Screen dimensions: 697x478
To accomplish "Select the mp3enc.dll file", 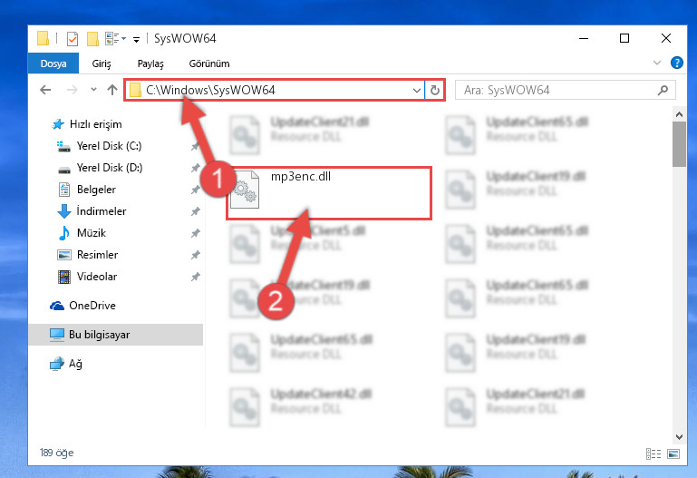I will click(329, 193).
